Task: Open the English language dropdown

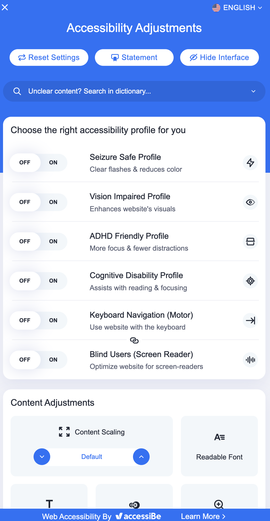Action: pyautogui.click(x=237, y=8)
